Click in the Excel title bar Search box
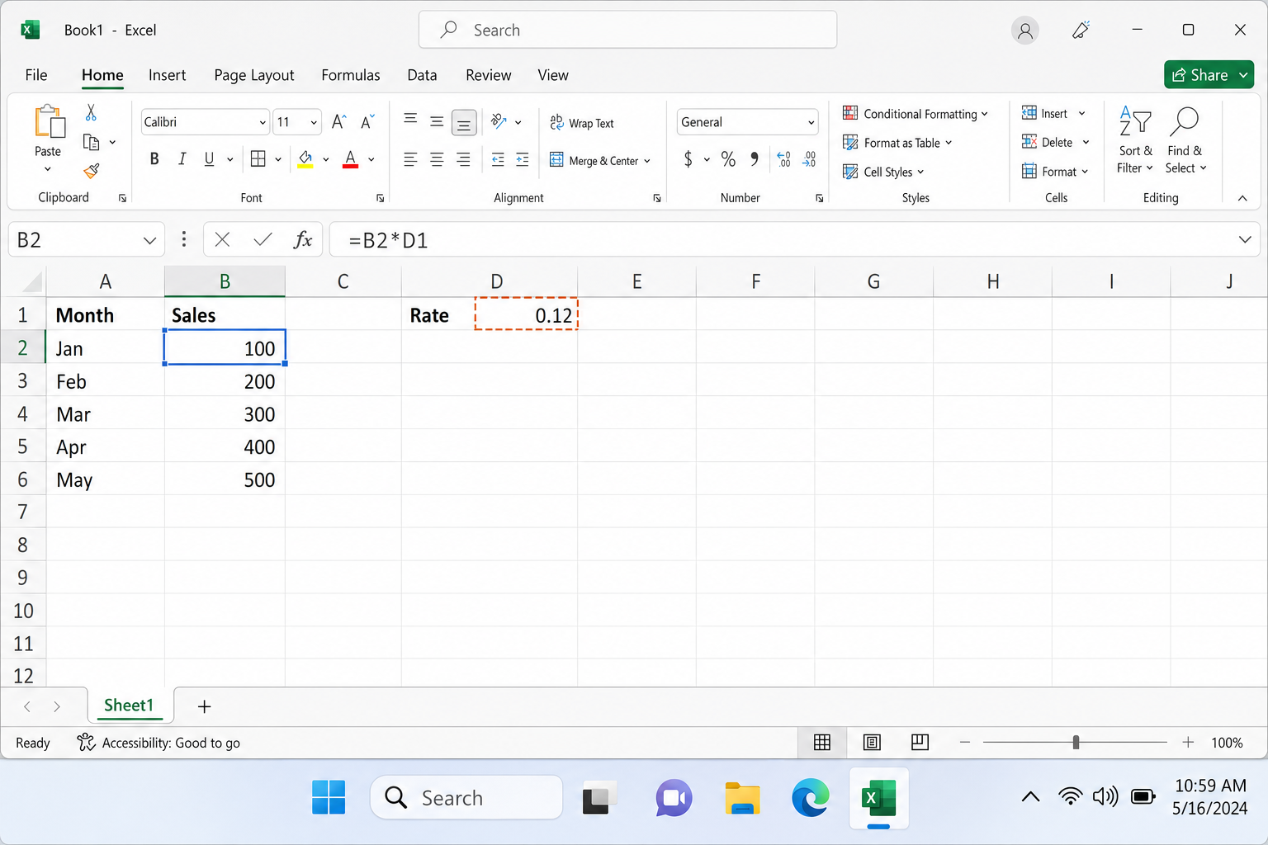Screen dimensions: 1268x845 pos(627,30)
